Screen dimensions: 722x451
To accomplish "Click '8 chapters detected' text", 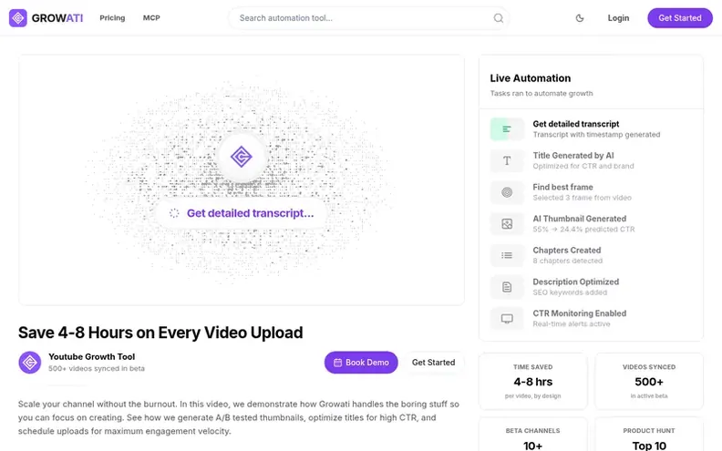I will click(x=567, y=261).
